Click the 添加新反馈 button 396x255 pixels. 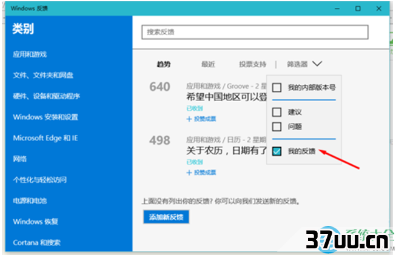[x=166, y=217]
